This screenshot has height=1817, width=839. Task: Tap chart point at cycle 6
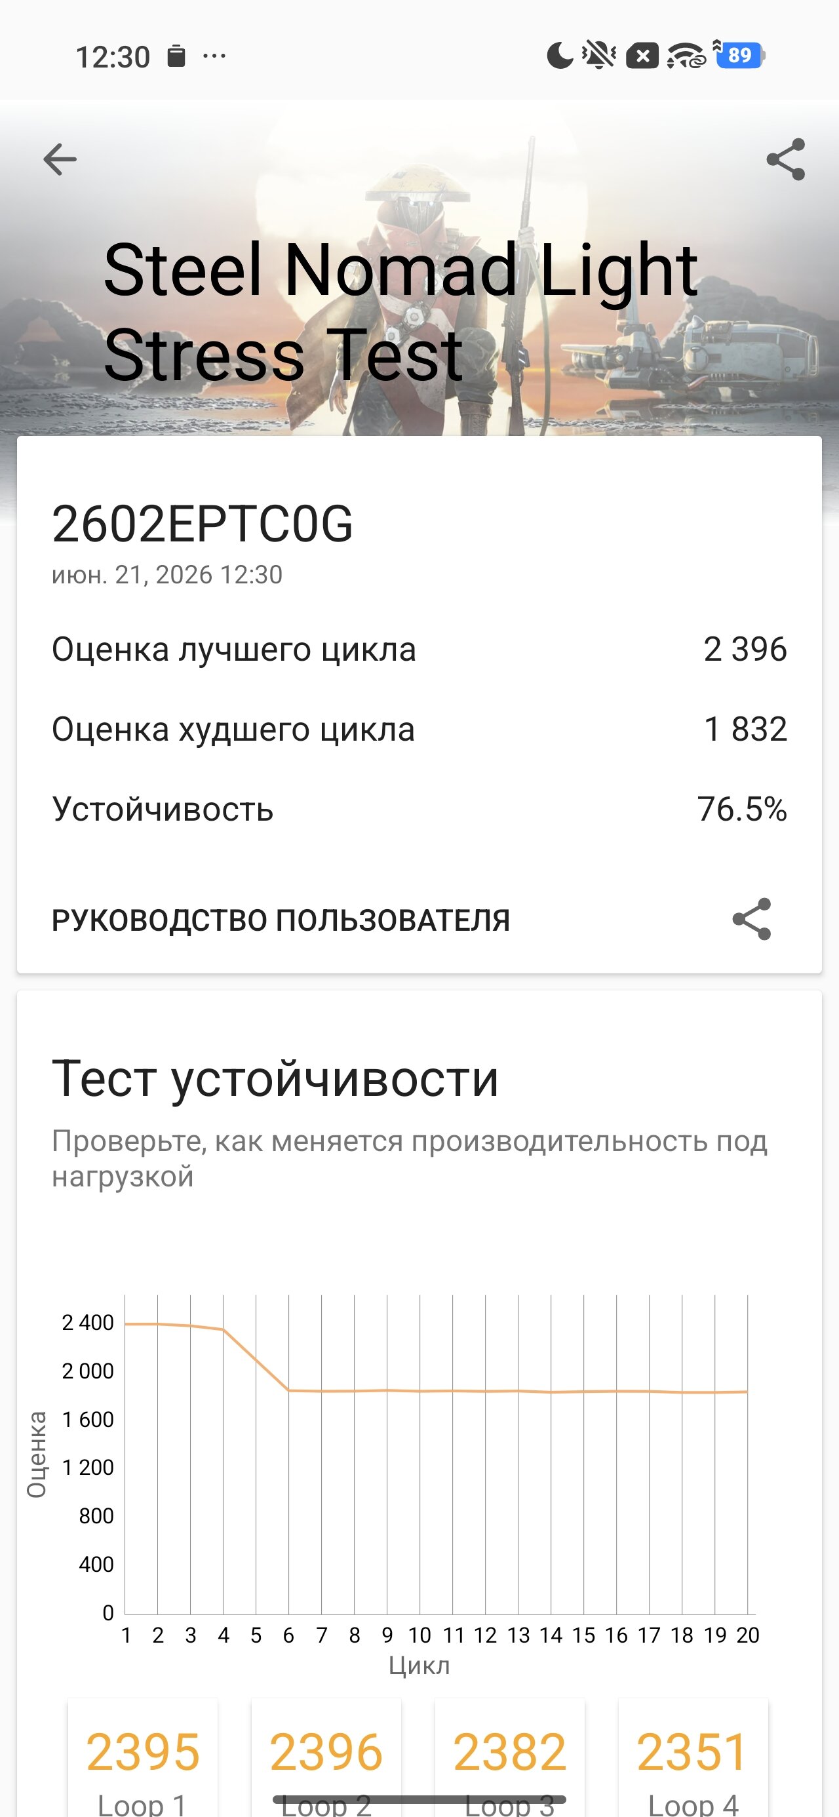[x=288, y=1390]
